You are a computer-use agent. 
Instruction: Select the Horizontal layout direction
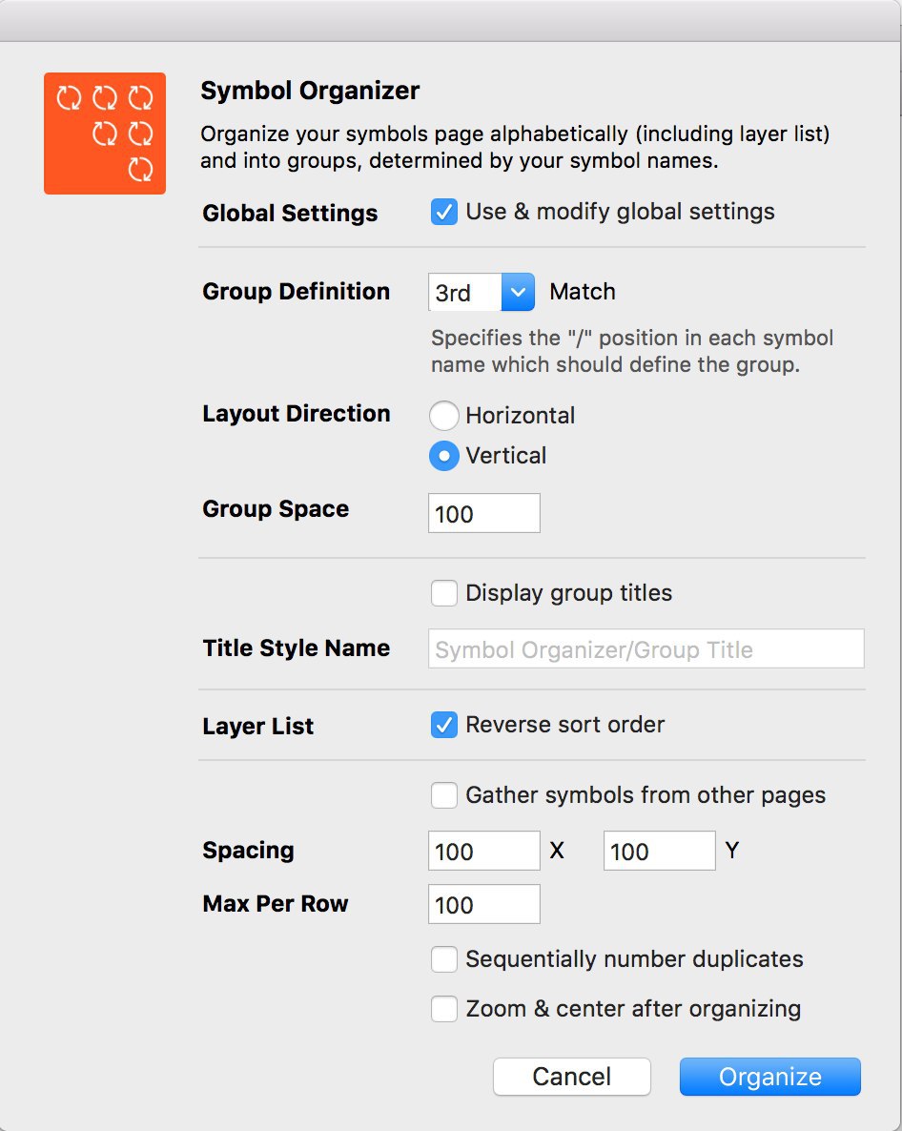pyautogui.click(x=444, y=416)
